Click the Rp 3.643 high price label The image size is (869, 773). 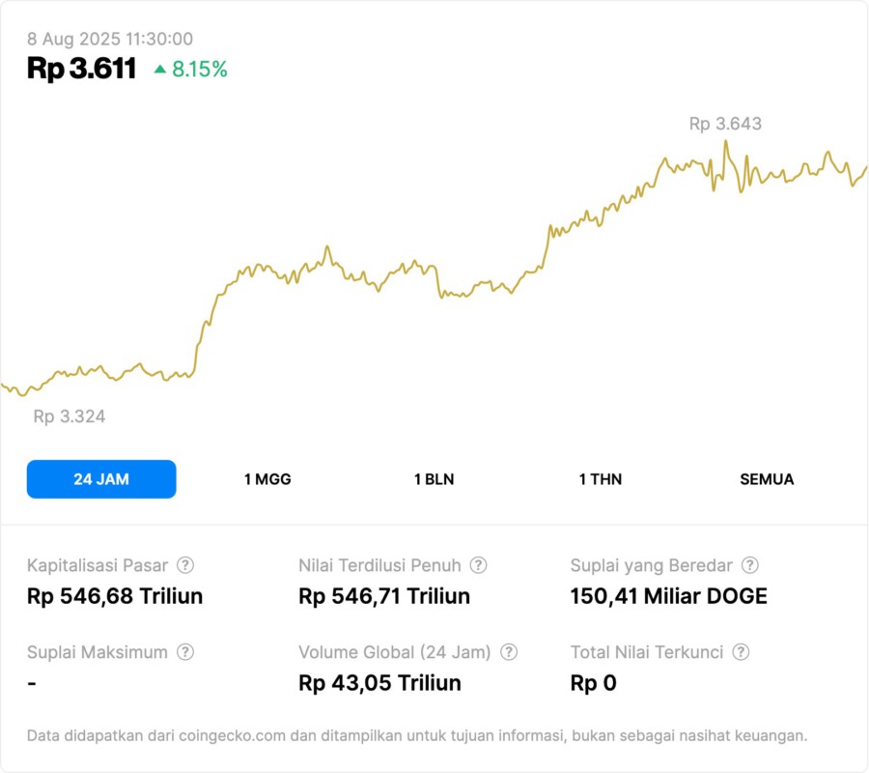coord(725,124)
